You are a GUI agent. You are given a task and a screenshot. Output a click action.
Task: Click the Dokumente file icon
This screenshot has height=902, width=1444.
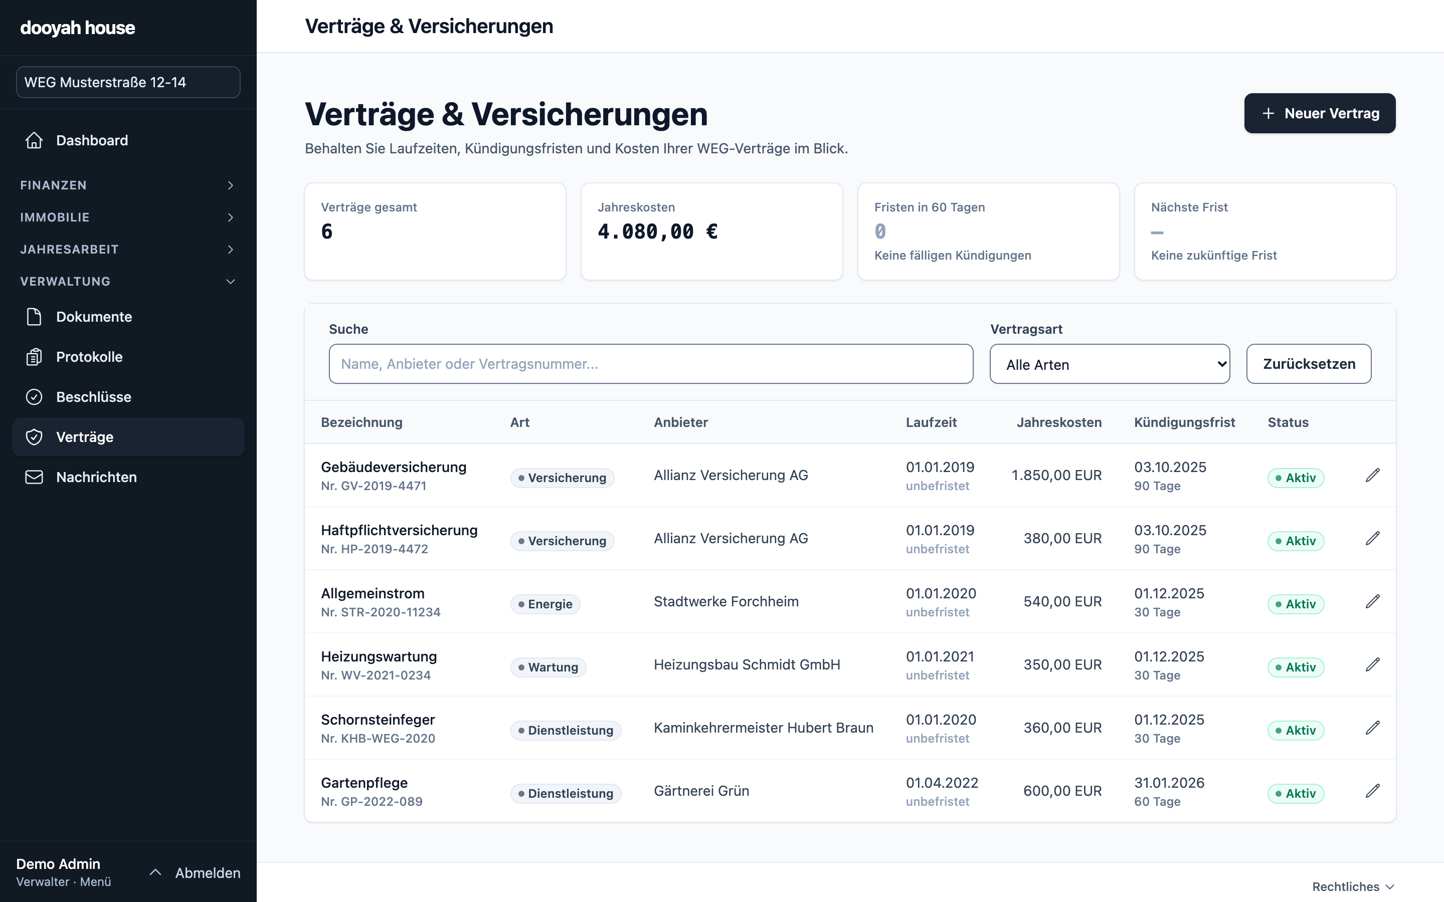(x=34, y=317)
